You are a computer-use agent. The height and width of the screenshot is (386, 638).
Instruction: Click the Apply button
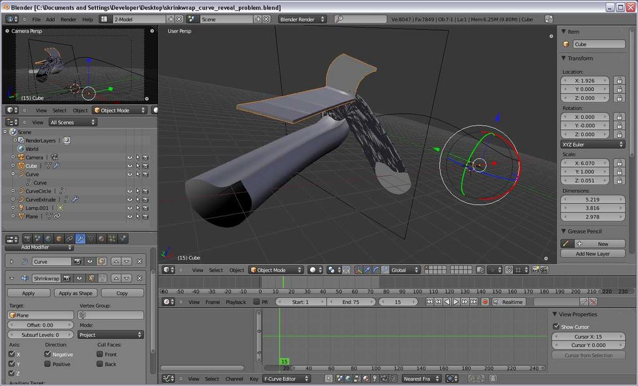(x=29, y=292)
